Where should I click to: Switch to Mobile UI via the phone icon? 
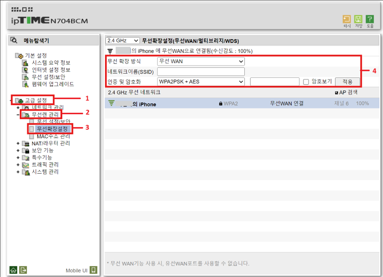coord(93,270)
